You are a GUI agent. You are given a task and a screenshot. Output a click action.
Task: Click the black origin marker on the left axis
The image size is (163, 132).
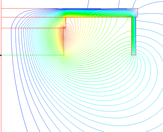pos(1,55)
